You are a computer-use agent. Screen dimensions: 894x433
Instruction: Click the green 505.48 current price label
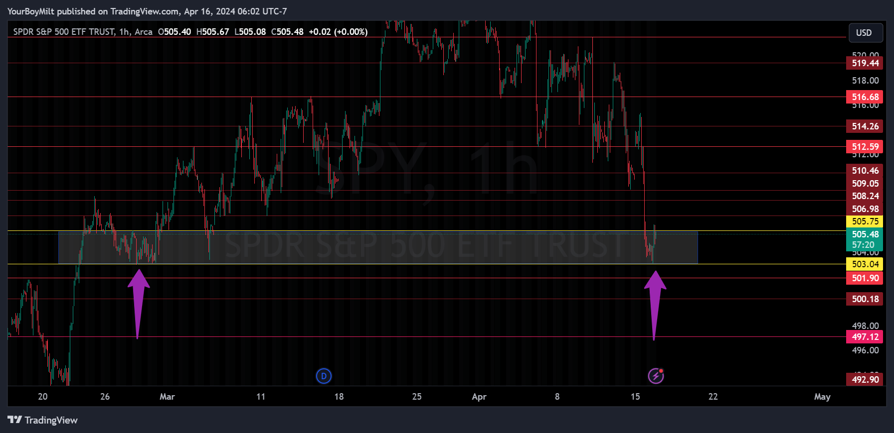865,234
